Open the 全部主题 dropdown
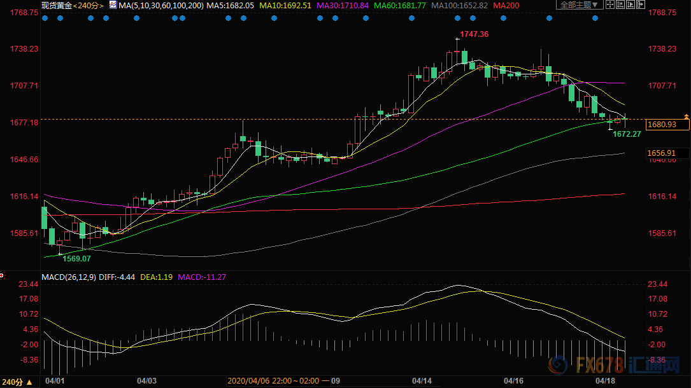Viewport: 691px width, 388px height. (579, 5)
